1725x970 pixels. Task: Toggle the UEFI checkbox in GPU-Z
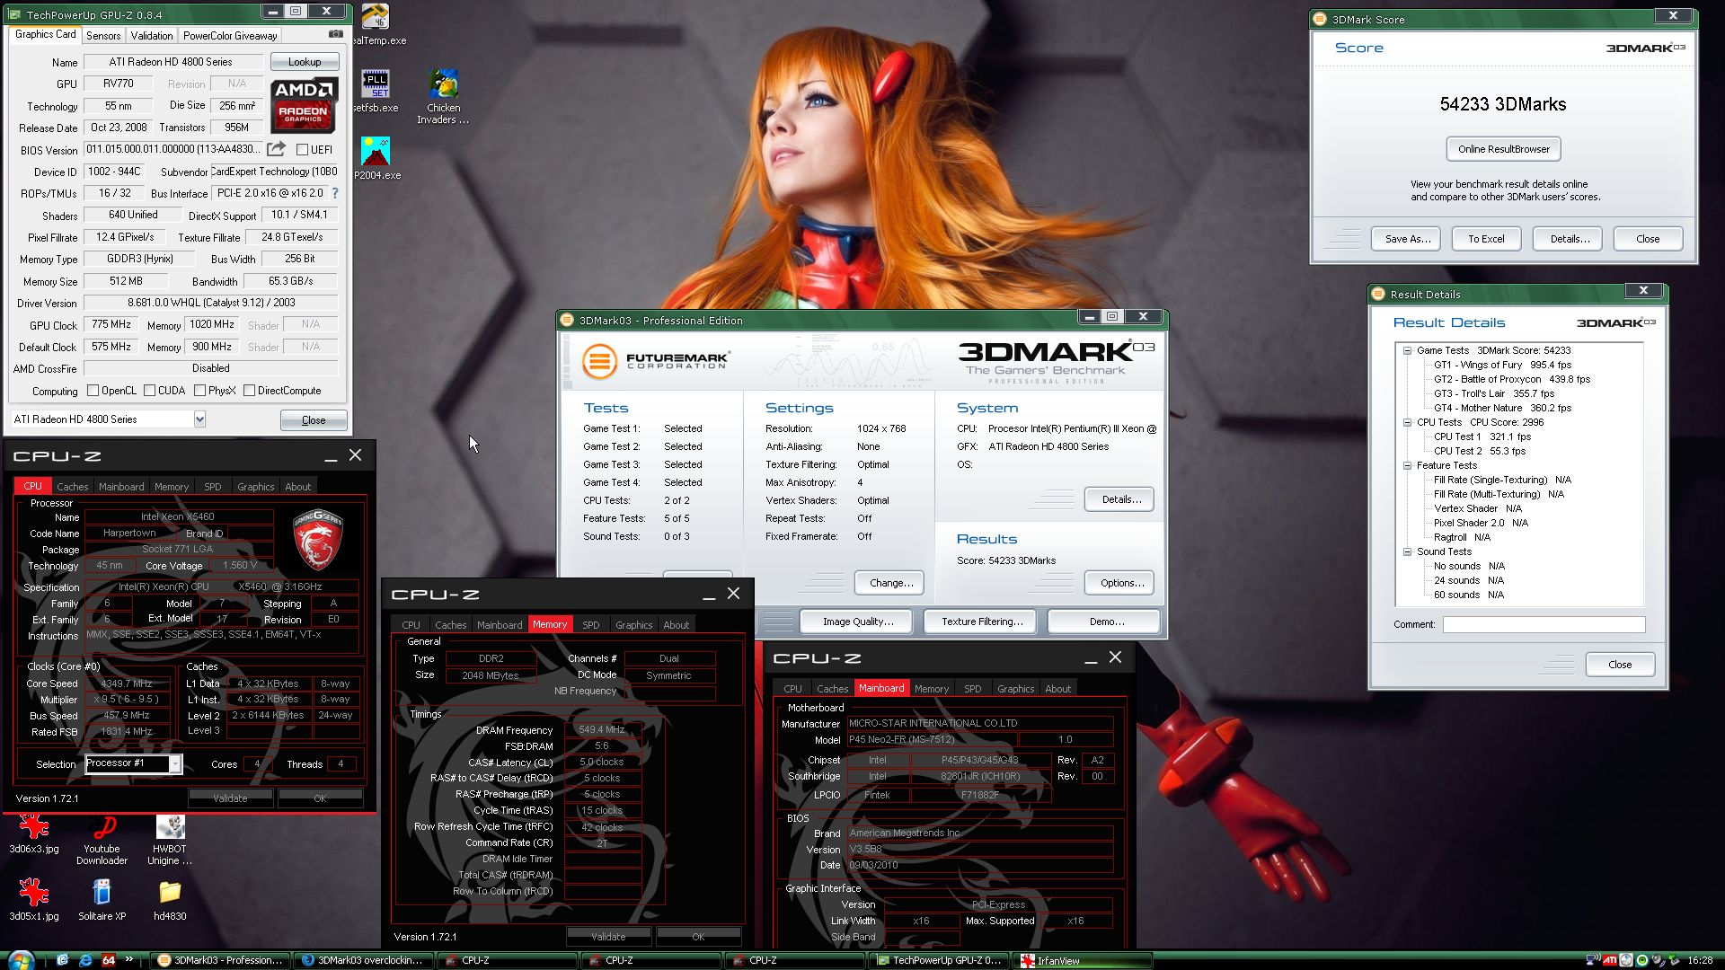point(303,149)
